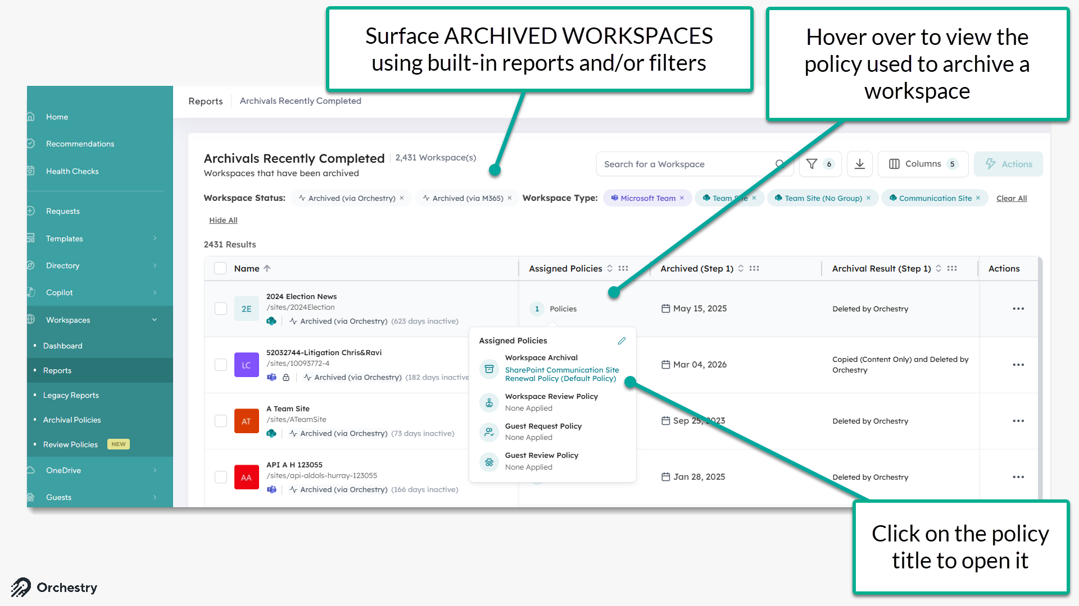Click the Actions lightning button

pos(1008,164)
